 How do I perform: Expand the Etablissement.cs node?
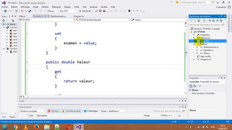coord(197,47)
